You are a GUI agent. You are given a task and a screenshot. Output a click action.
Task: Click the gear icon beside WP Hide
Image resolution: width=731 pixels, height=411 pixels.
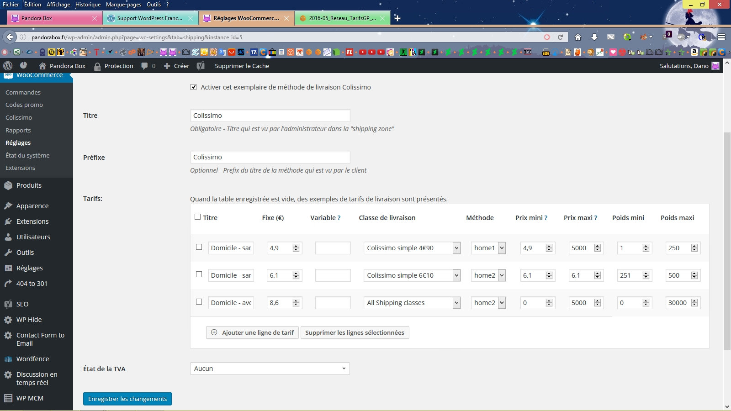tap(8, 320)
